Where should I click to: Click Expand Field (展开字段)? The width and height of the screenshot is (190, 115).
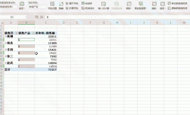pos(72,3)
